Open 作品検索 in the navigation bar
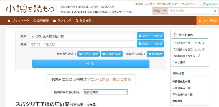The image size is (219, 107). pos(83,21)
